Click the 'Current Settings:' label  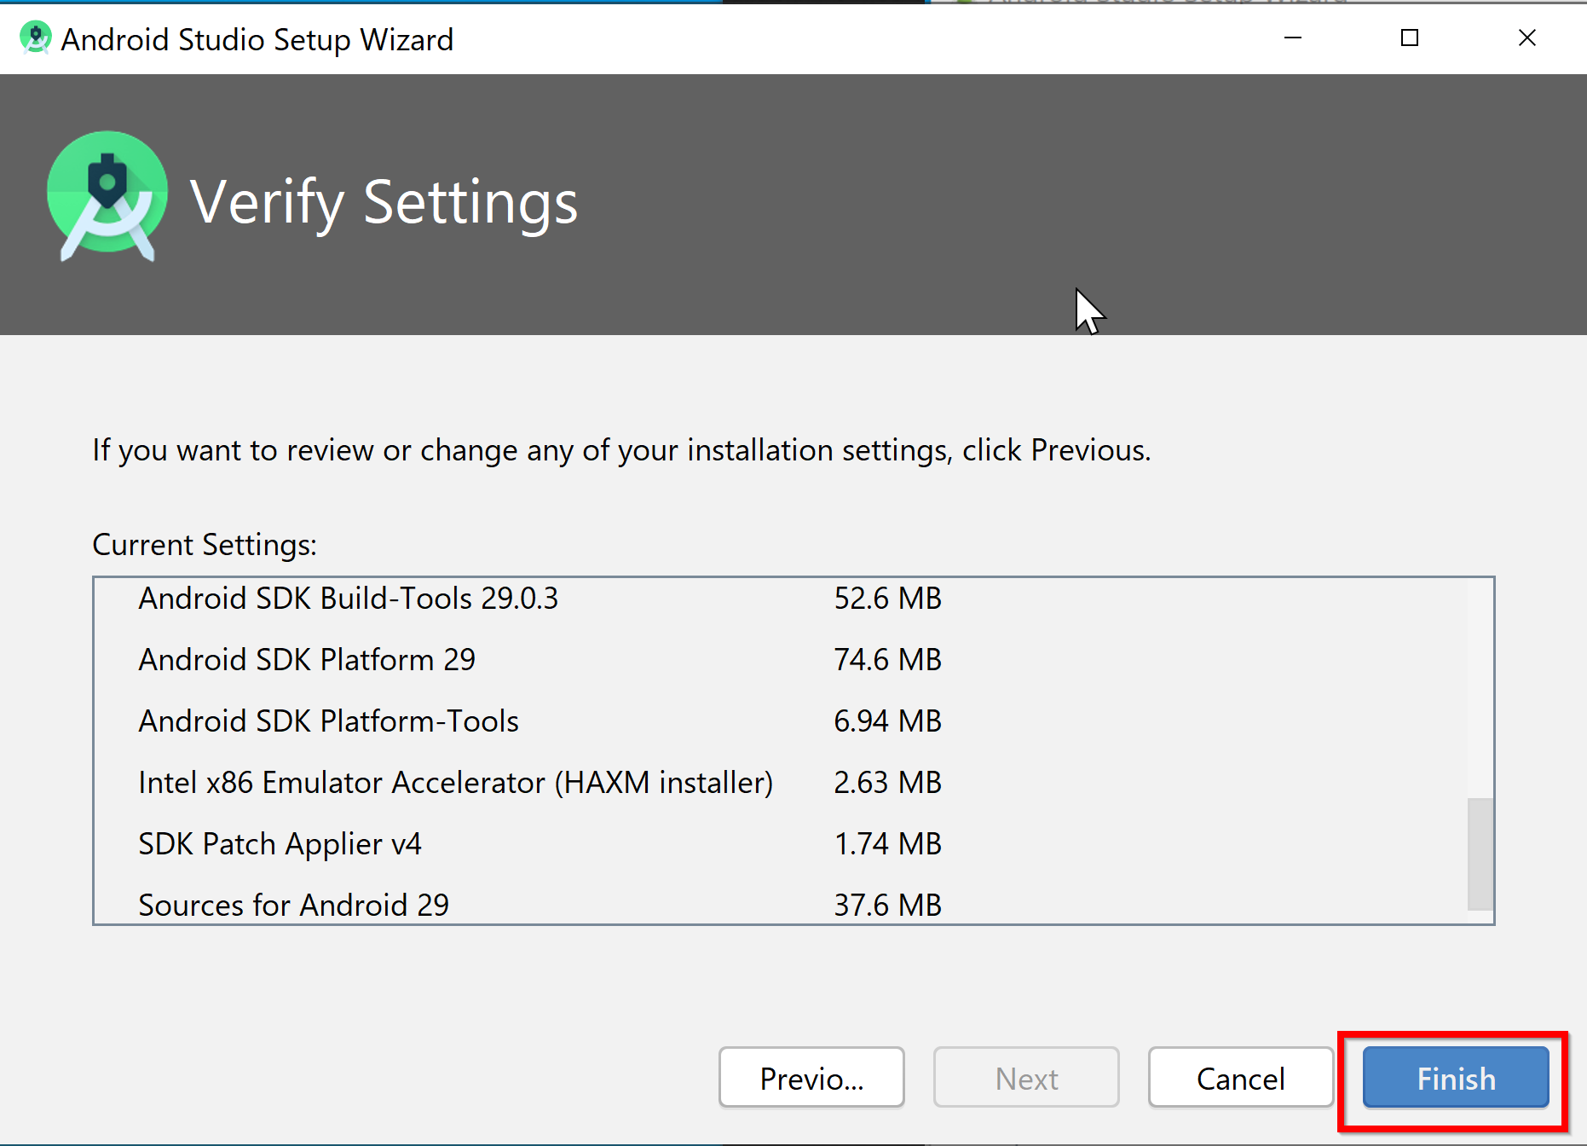coord(205,545)
